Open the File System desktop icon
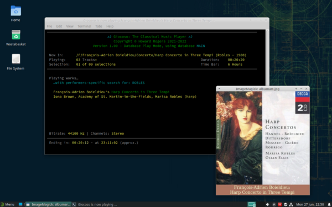 pos(15,62)
